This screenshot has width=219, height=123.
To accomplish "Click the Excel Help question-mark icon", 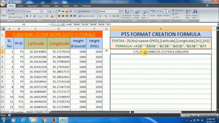I will click(207, 6).
